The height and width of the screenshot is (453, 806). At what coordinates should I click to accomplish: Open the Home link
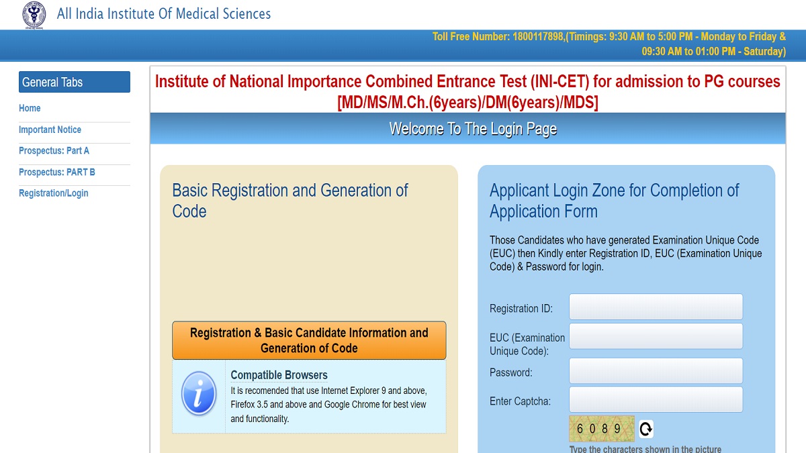(x=30, y=108)
